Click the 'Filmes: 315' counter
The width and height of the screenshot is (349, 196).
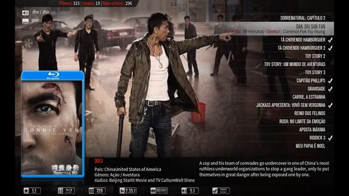coord(69,3)
